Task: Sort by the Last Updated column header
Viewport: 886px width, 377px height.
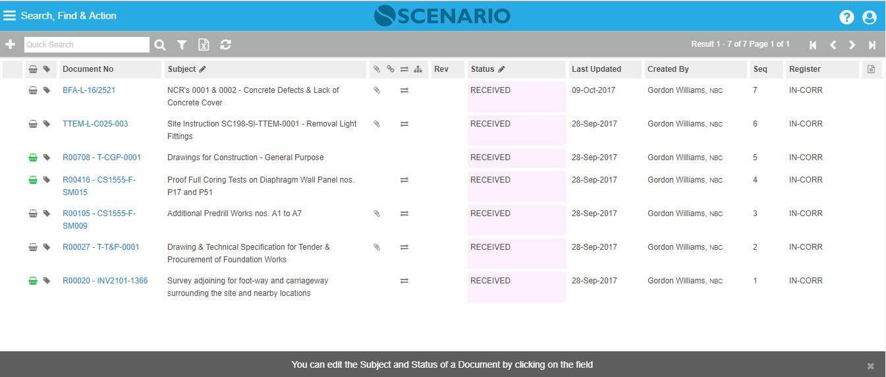Action: click(596, 69)
